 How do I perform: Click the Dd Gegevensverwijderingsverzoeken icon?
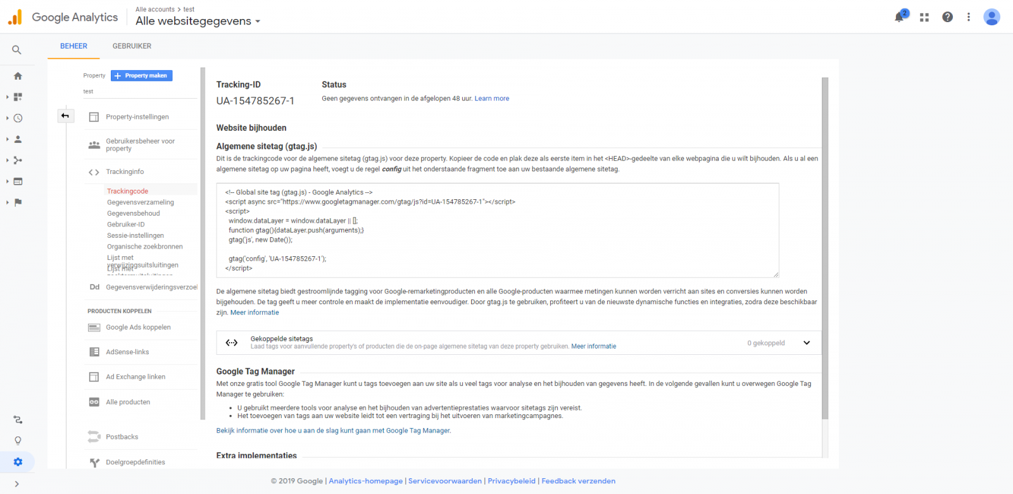pyautogui.click(x=94, y=287)
